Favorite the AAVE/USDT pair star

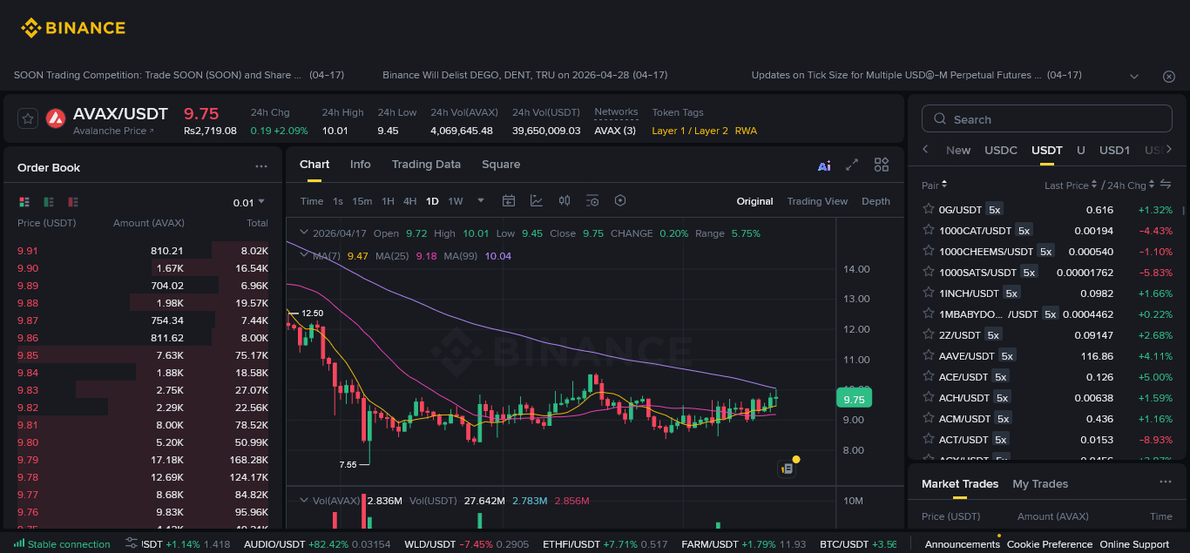pyautogui.click(x=928, y=355)
